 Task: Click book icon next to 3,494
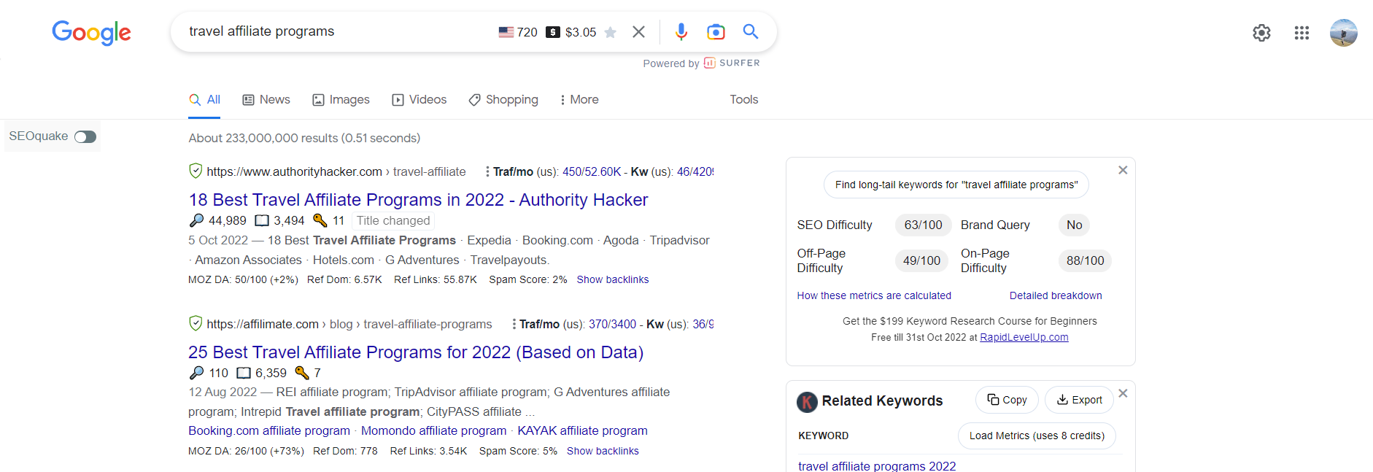262,220
